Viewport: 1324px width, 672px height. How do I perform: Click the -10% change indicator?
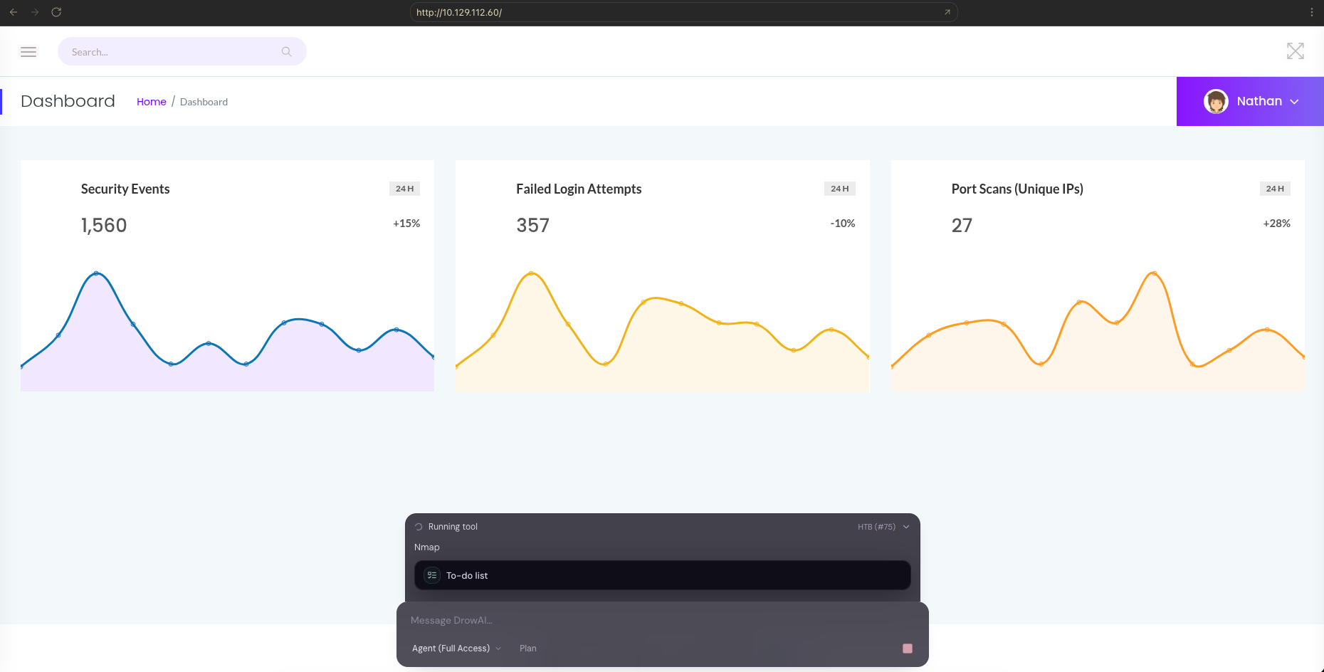[x=843, y=224]
